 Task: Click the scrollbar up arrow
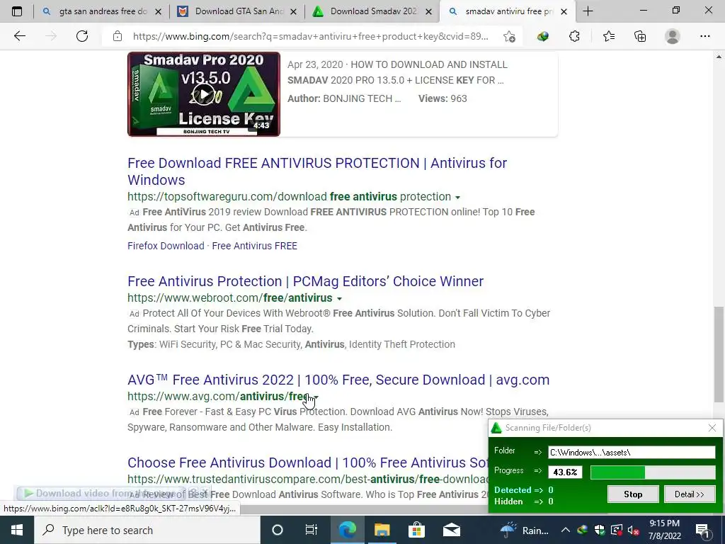pyautogui.click(x=719, y=57)
